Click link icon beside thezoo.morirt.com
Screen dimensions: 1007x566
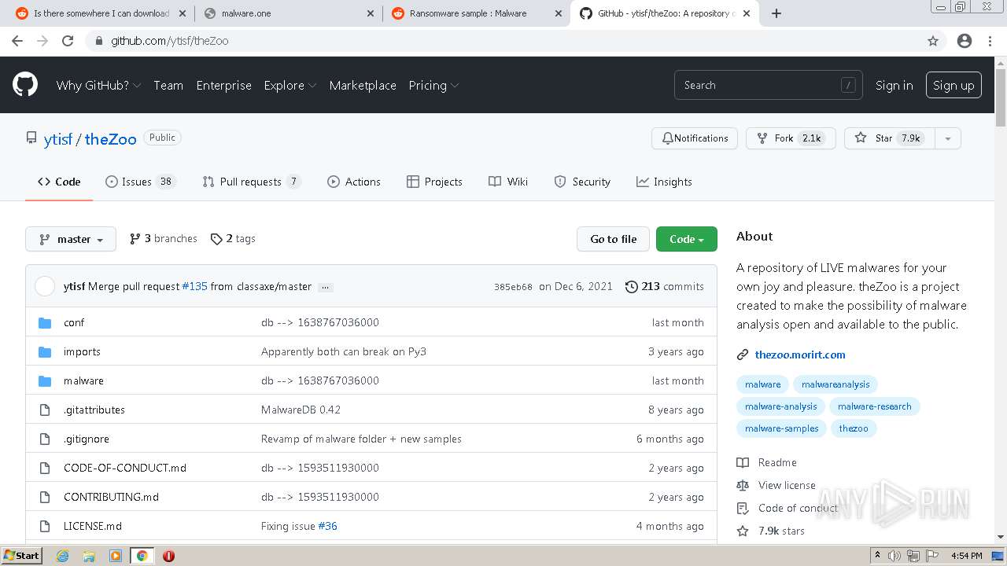[743, 355]
